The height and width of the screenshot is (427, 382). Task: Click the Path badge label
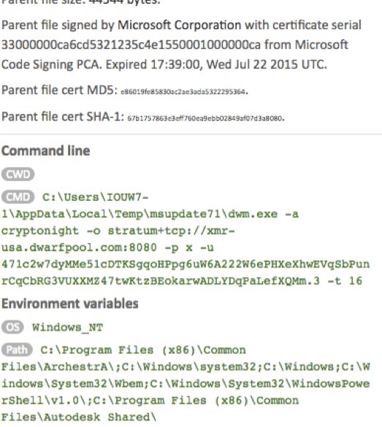17,350
